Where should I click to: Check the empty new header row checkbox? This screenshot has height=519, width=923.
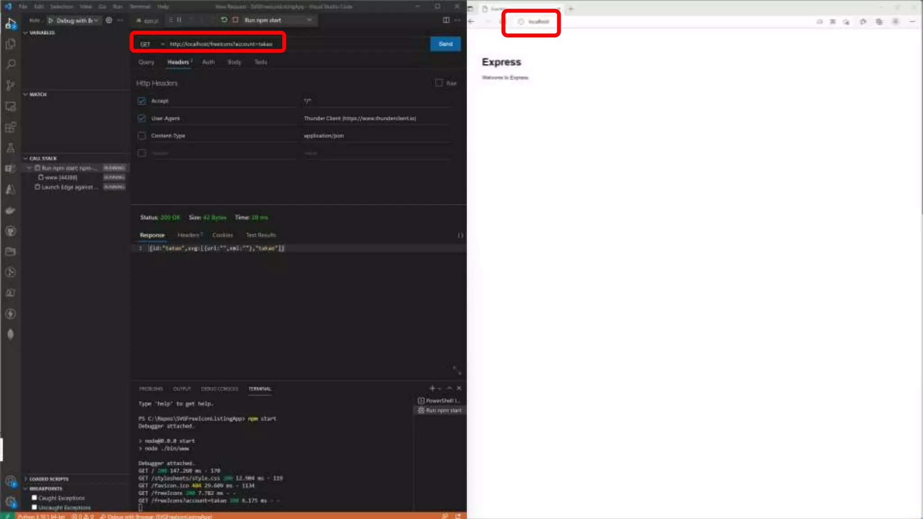[142, 153]
